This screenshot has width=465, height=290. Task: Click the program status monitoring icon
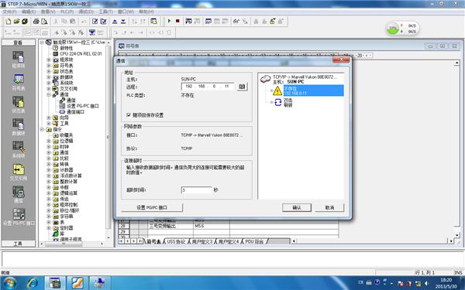pos(188,21)
